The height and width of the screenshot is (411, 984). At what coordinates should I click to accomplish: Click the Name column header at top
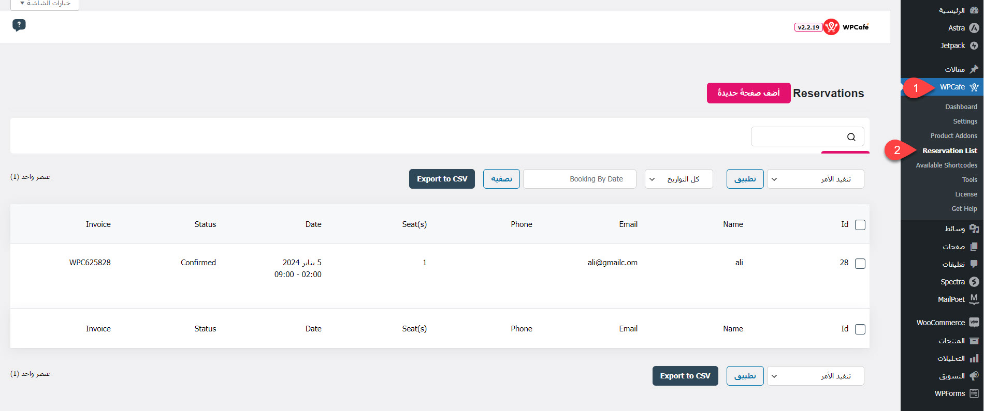(733, 224)
